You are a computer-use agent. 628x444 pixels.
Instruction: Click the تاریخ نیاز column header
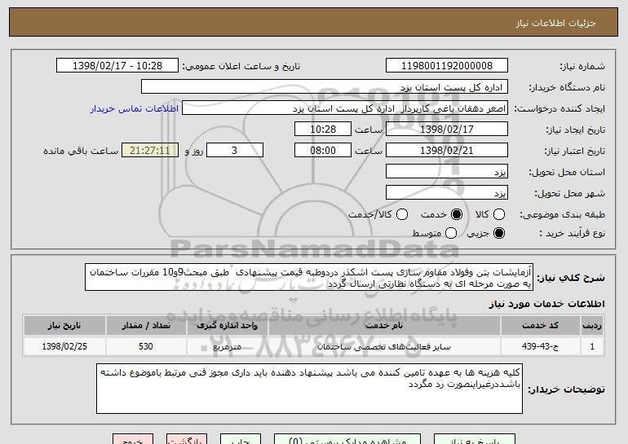tap(64, 326)
